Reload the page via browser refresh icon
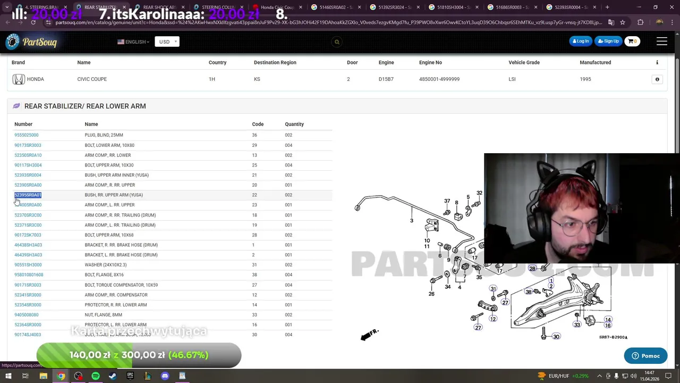This screenshot has height=383, width=680. (x=33, y=22)
